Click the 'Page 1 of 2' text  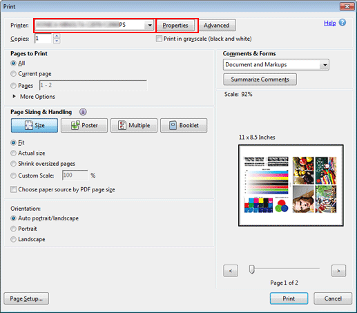click(284, 283)
